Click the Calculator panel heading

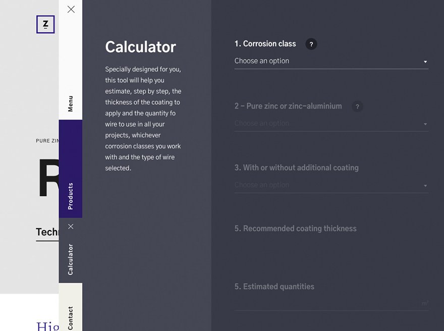140,46
